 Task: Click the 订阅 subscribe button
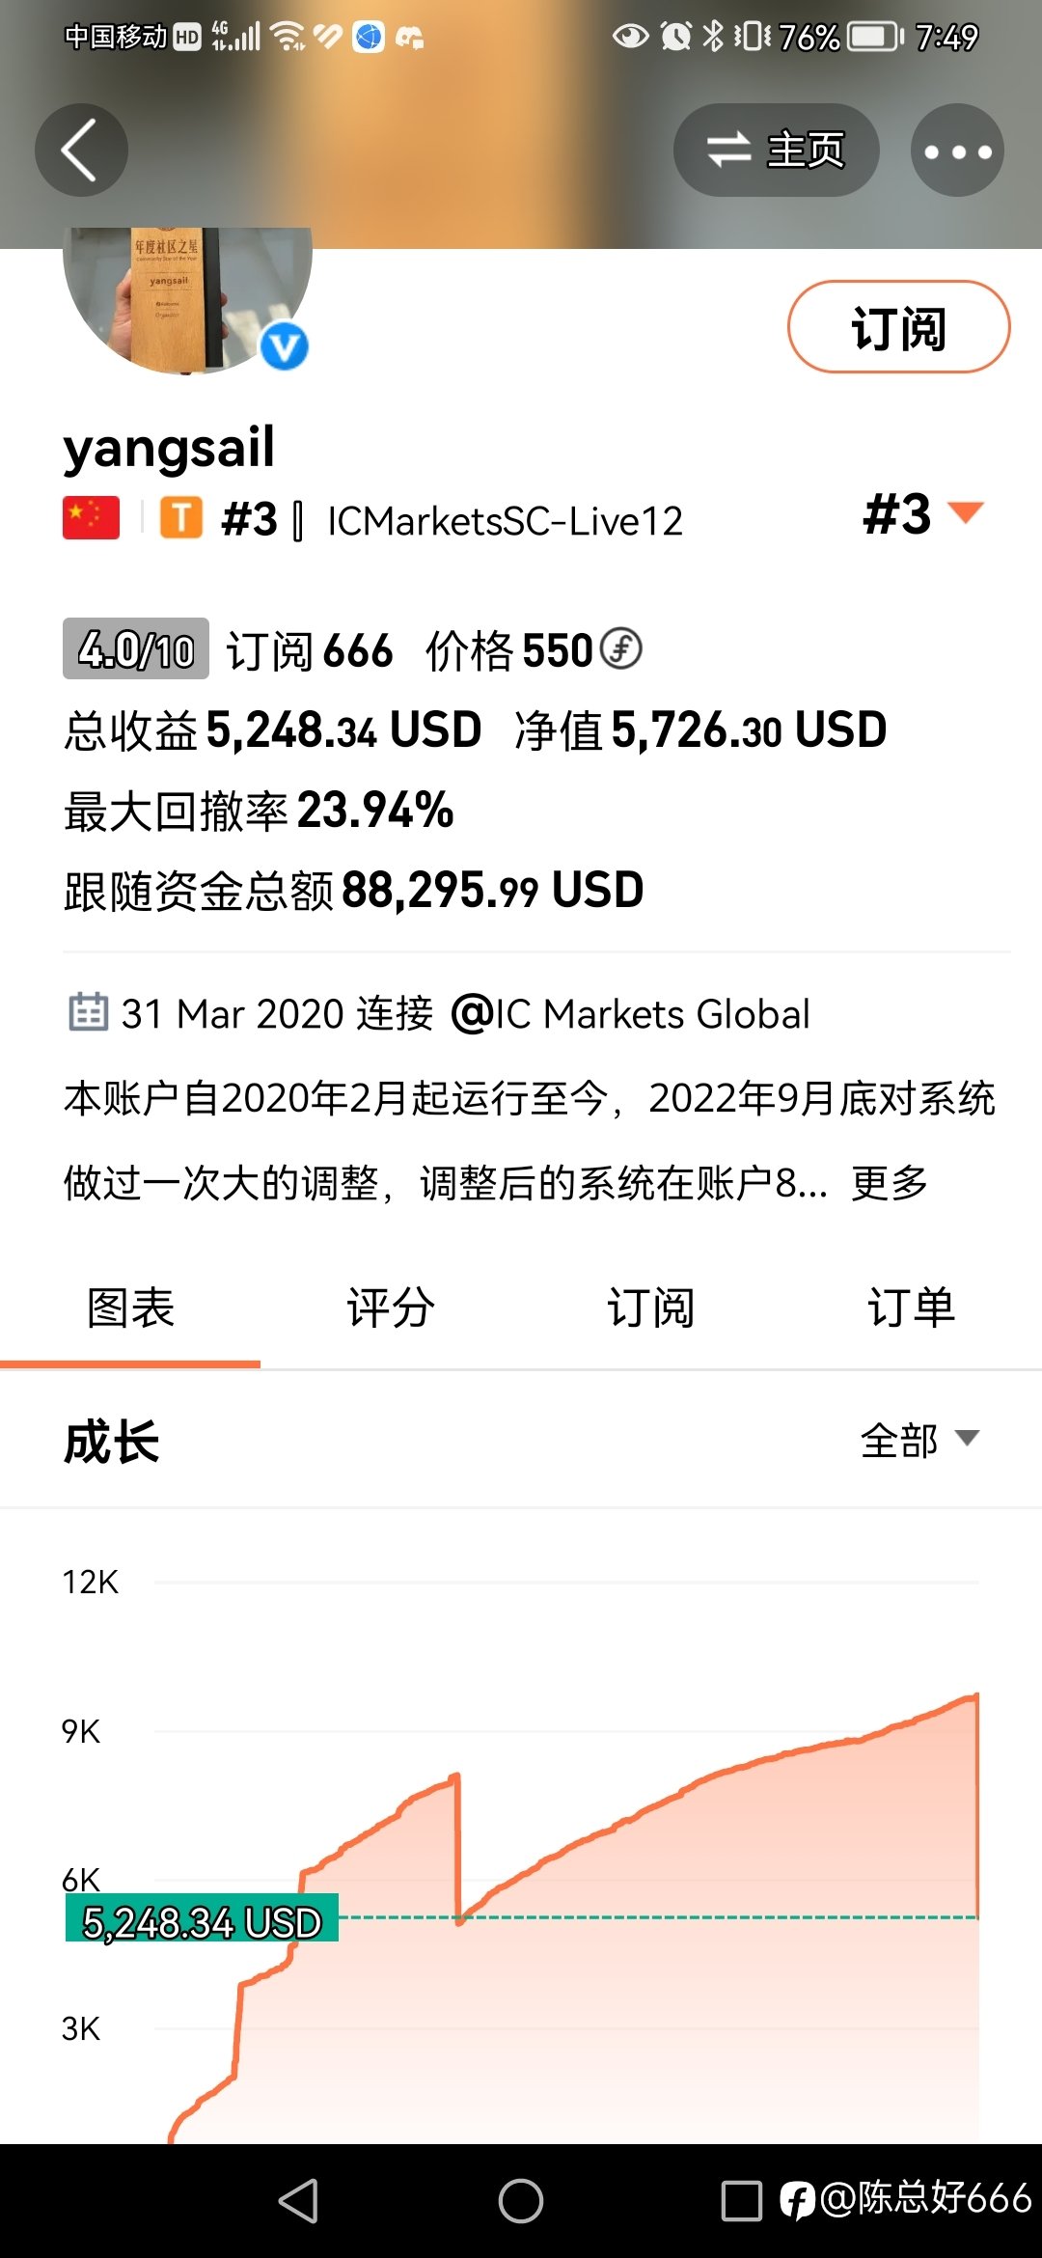click(x=898, y=327)
